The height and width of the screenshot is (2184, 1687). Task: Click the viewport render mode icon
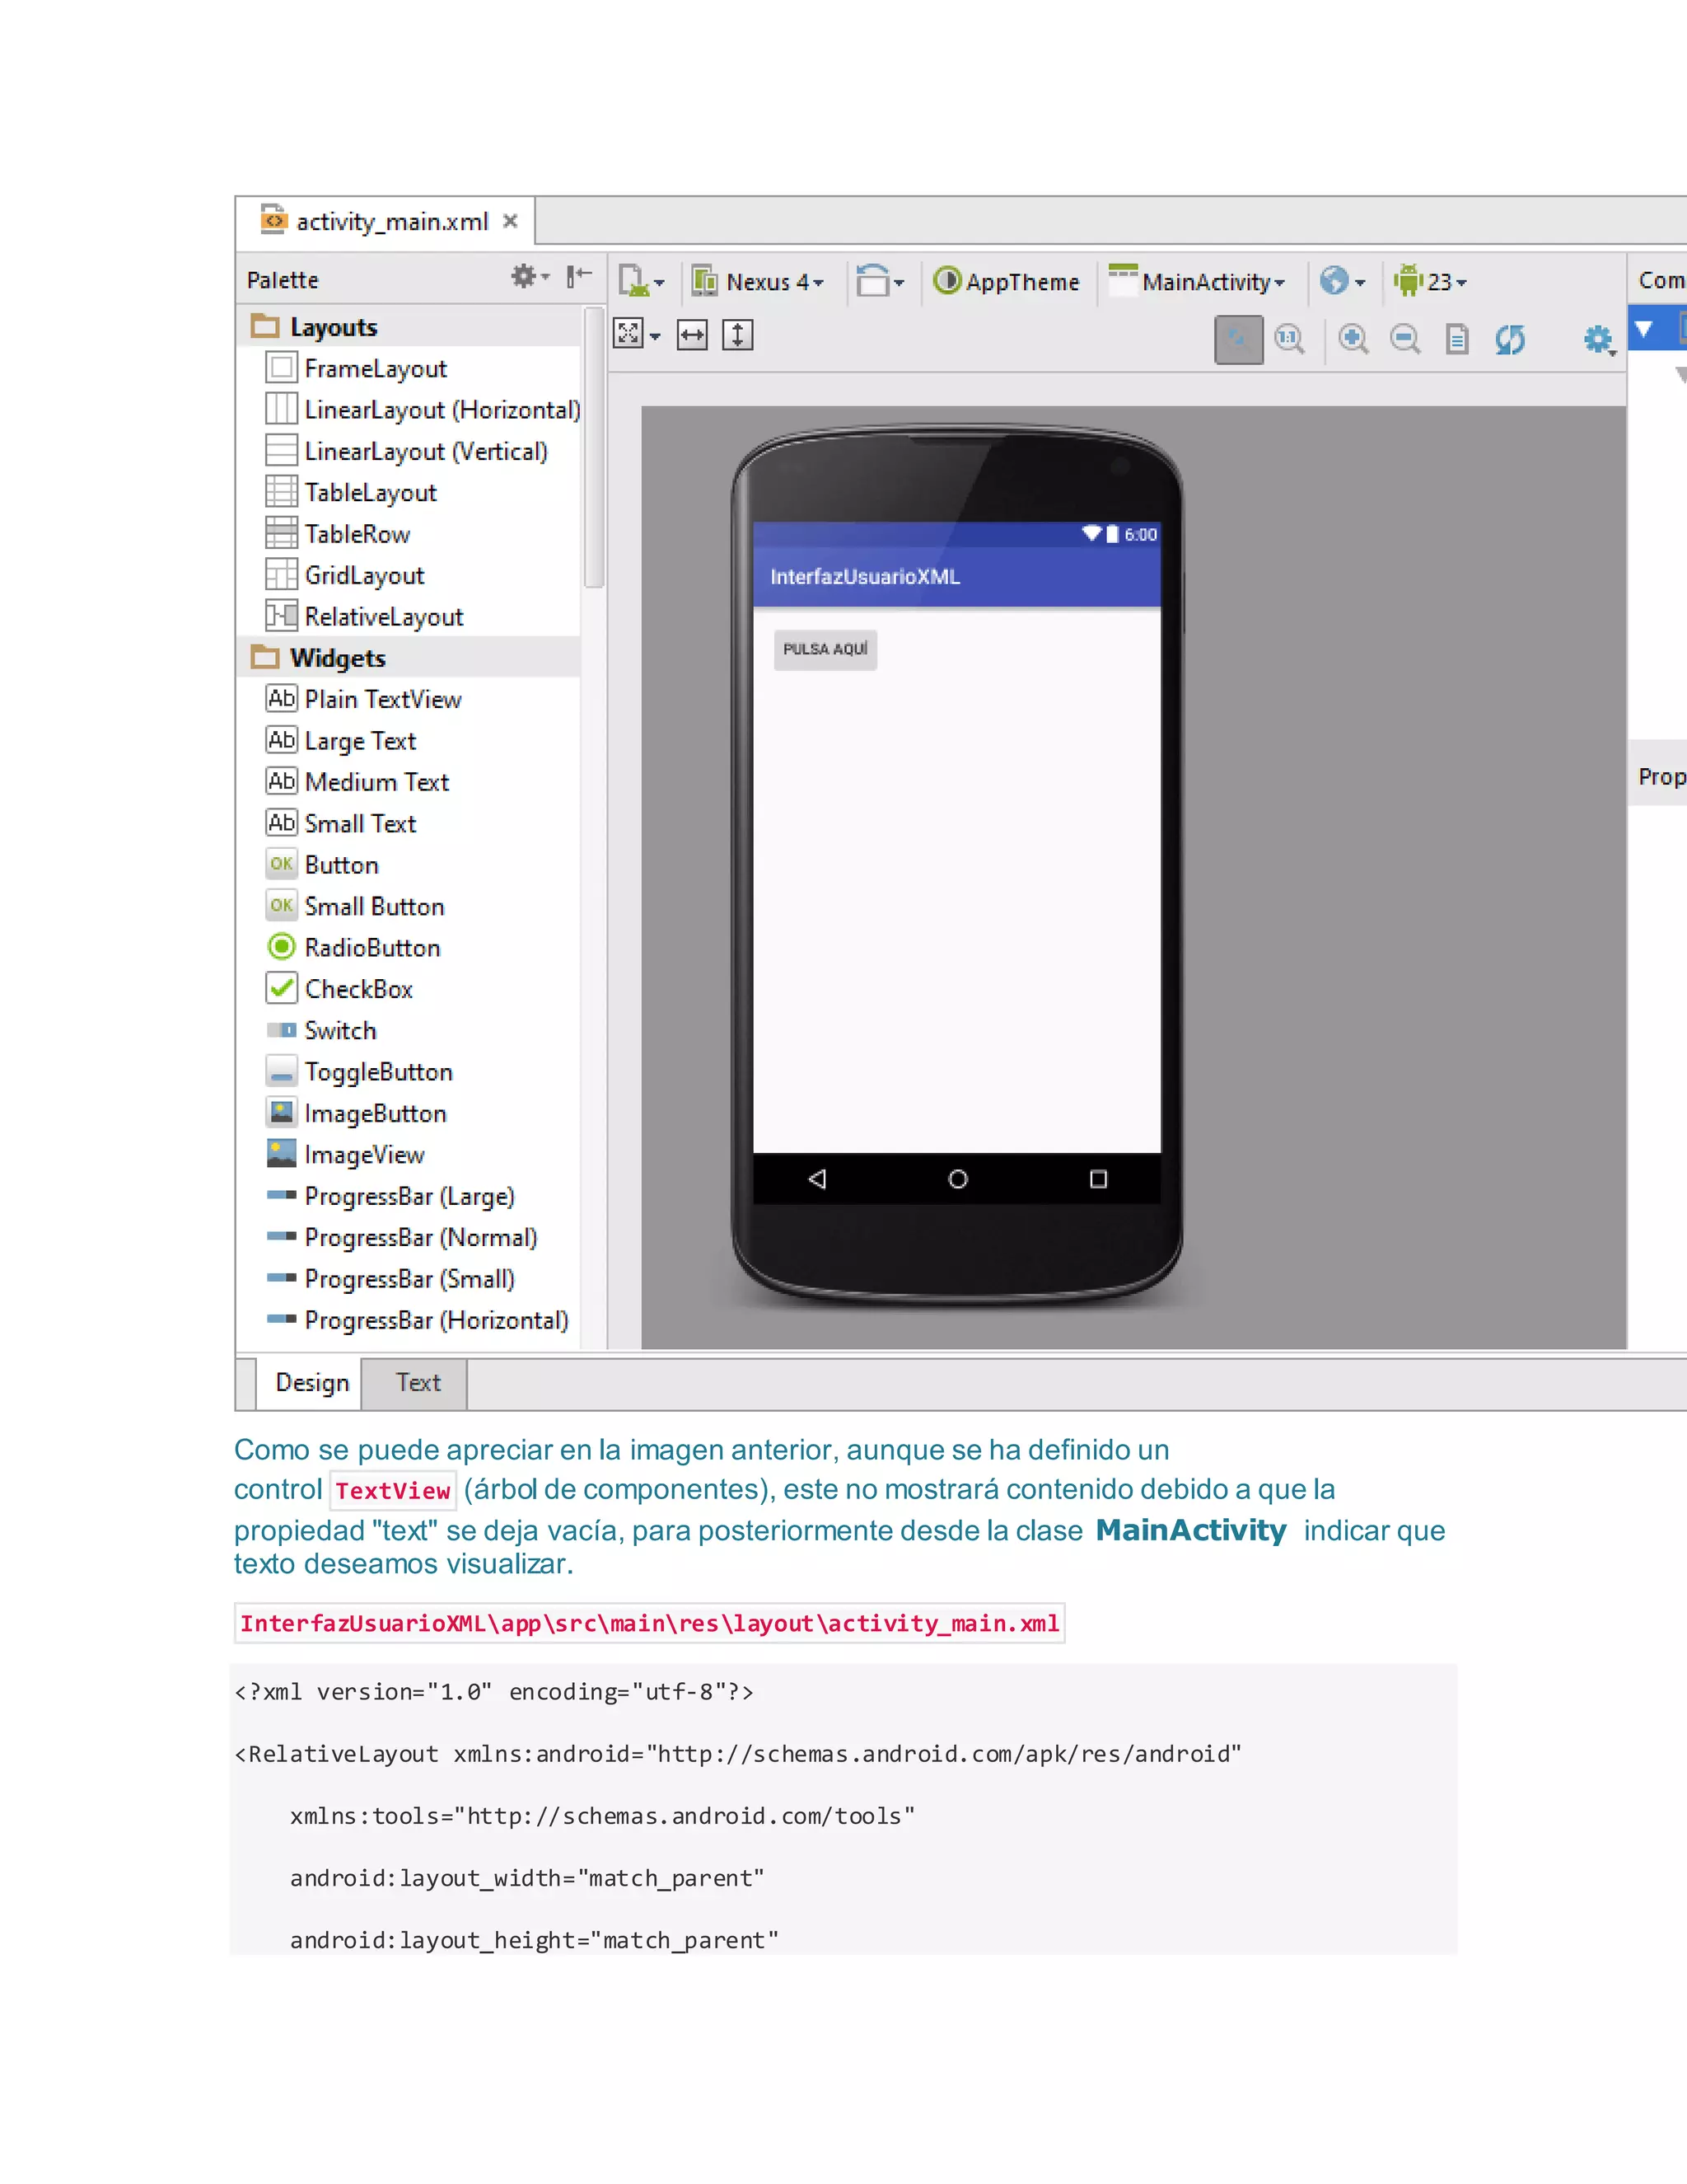[637, 335]
